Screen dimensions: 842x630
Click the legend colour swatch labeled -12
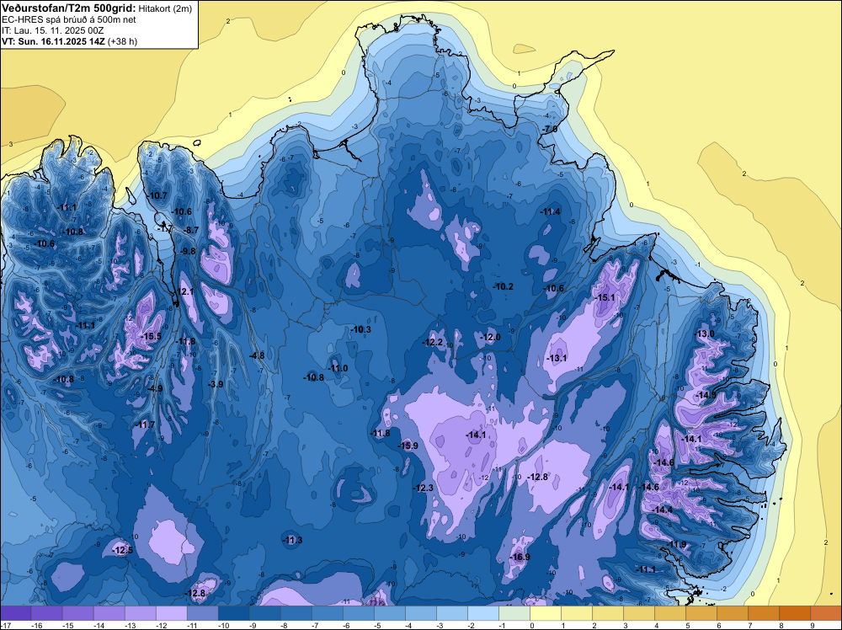(172, 613)
